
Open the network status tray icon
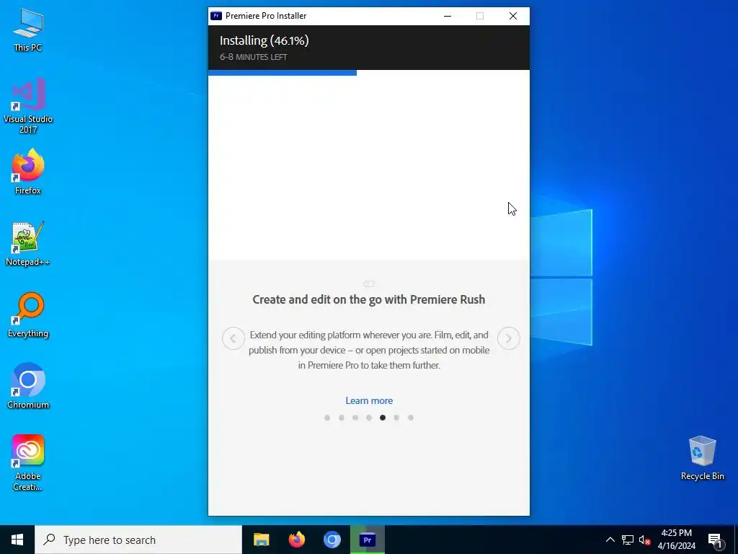[628, 540]
